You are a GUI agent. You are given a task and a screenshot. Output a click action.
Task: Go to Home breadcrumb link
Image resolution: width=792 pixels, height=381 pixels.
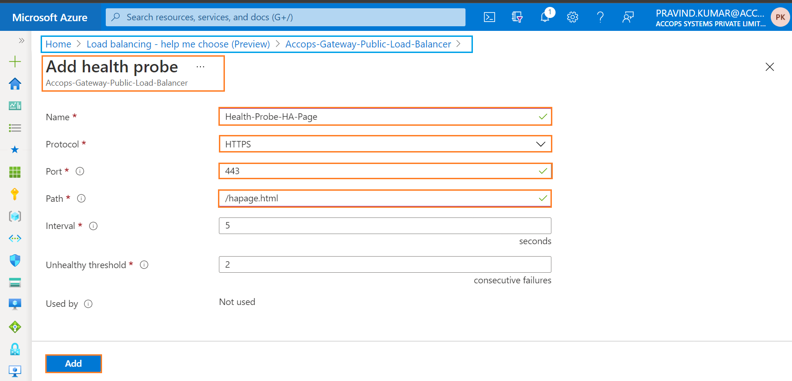coord(58,44)
